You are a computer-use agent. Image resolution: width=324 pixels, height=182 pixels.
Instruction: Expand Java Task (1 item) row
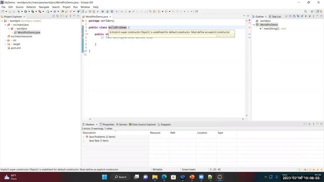coord(84,141)
